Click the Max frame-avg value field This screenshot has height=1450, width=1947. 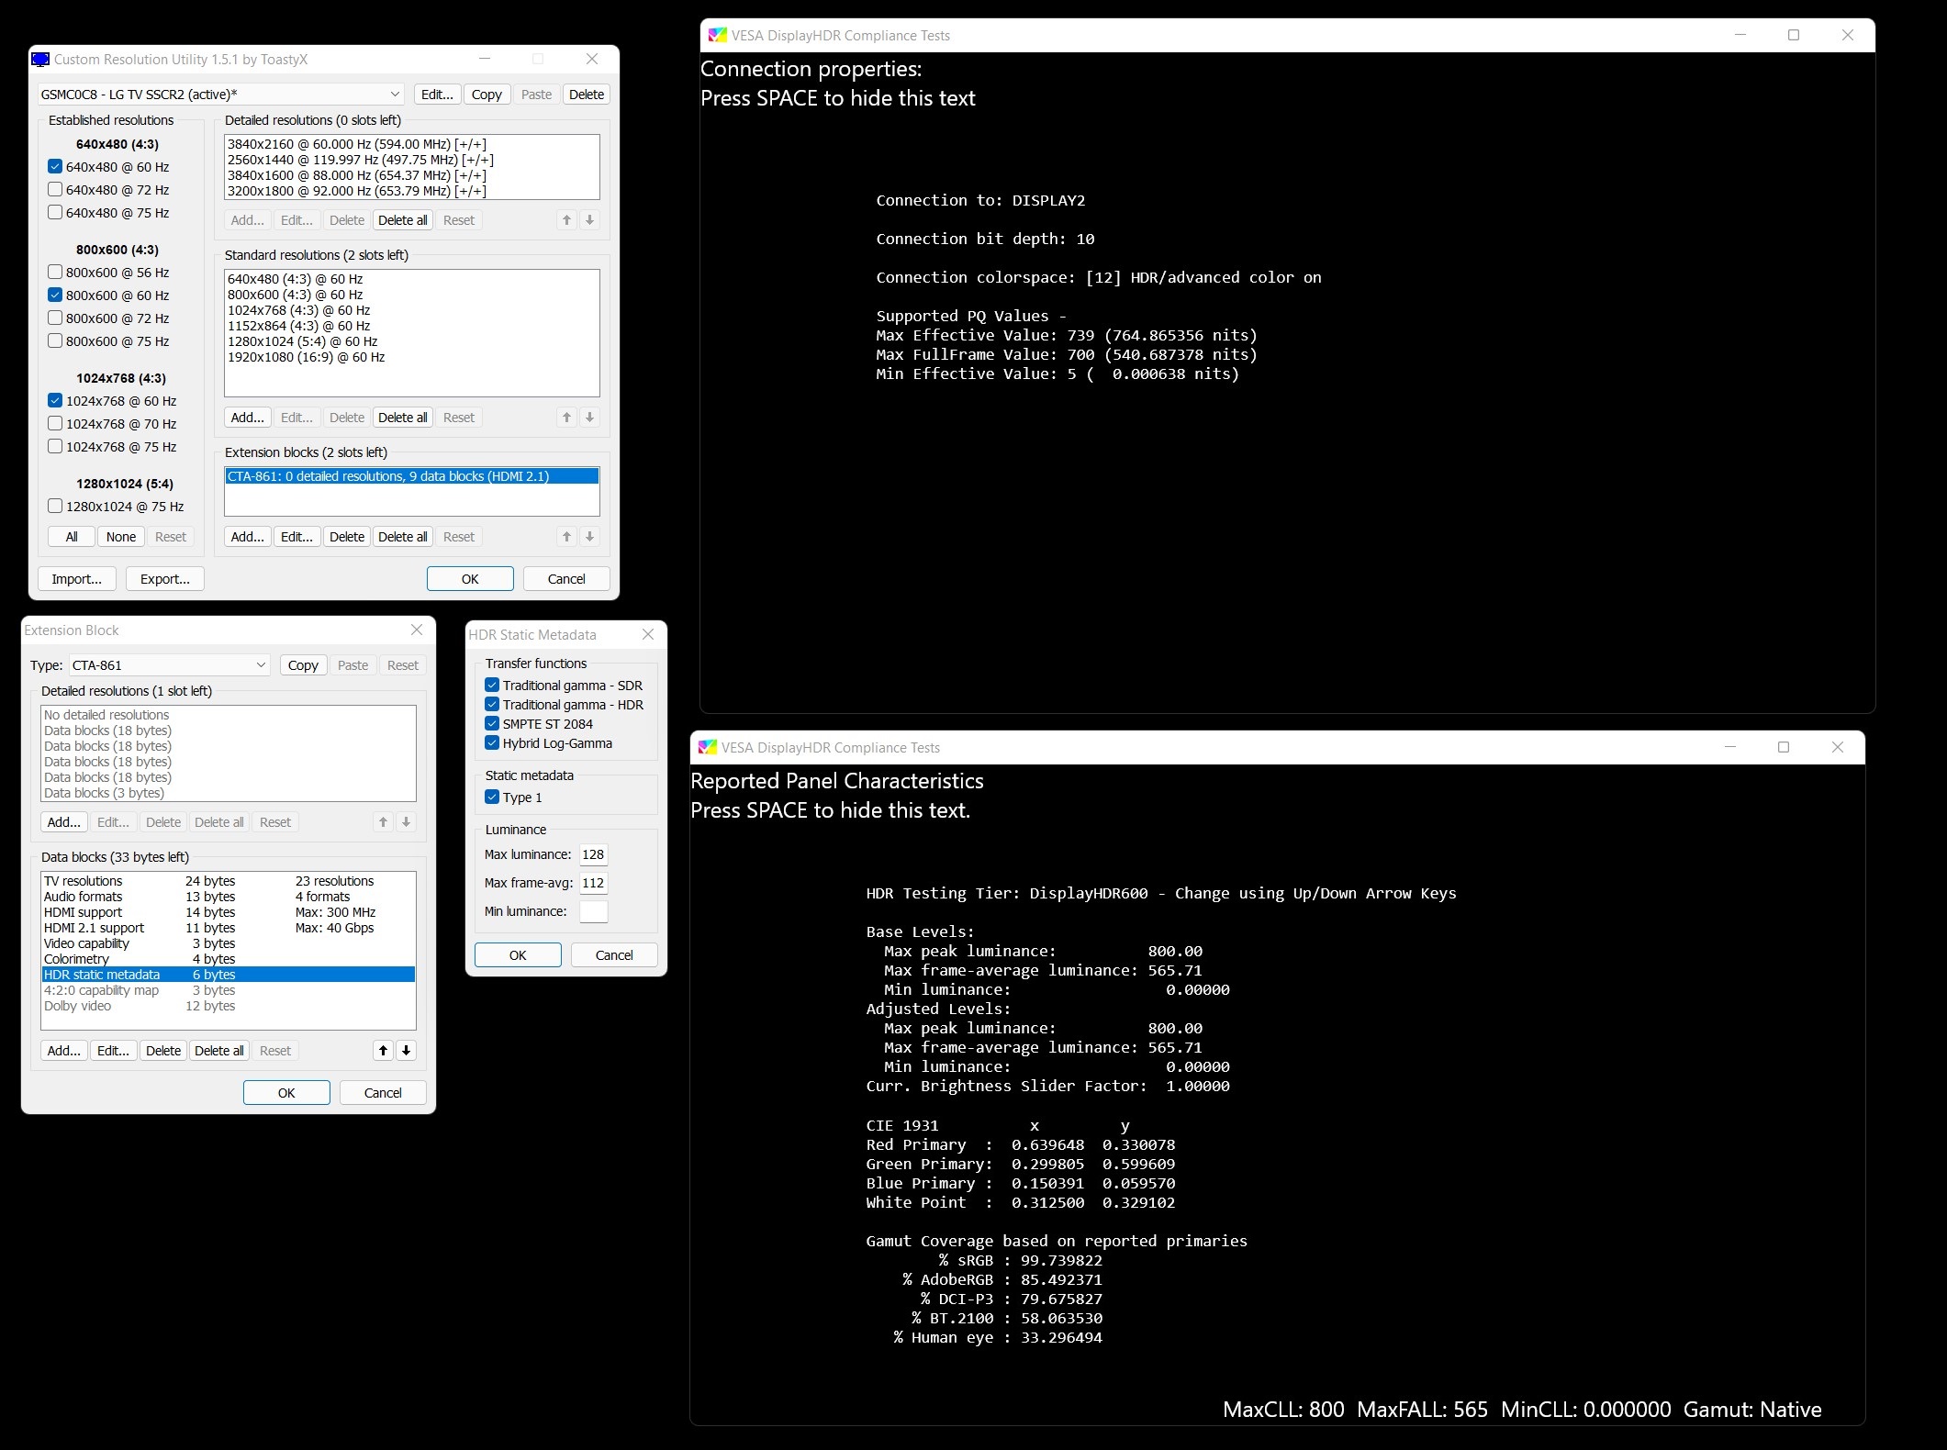pos(594,883)
